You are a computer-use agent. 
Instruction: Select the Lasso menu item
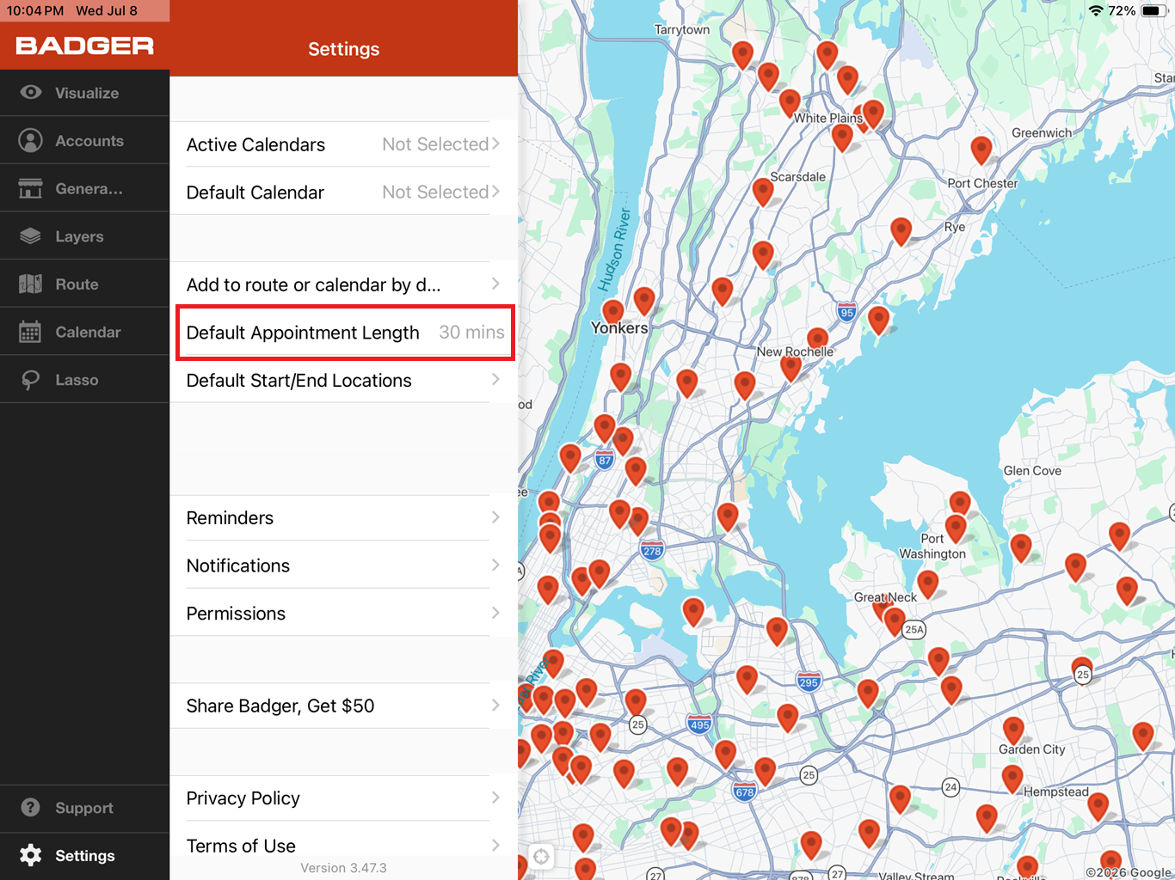tap(85, 380)
